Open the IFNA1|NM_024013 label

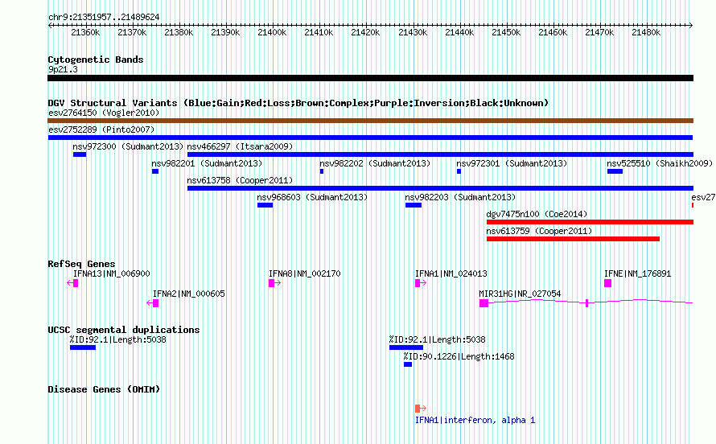pyautogui.click(x=451, y=273)
